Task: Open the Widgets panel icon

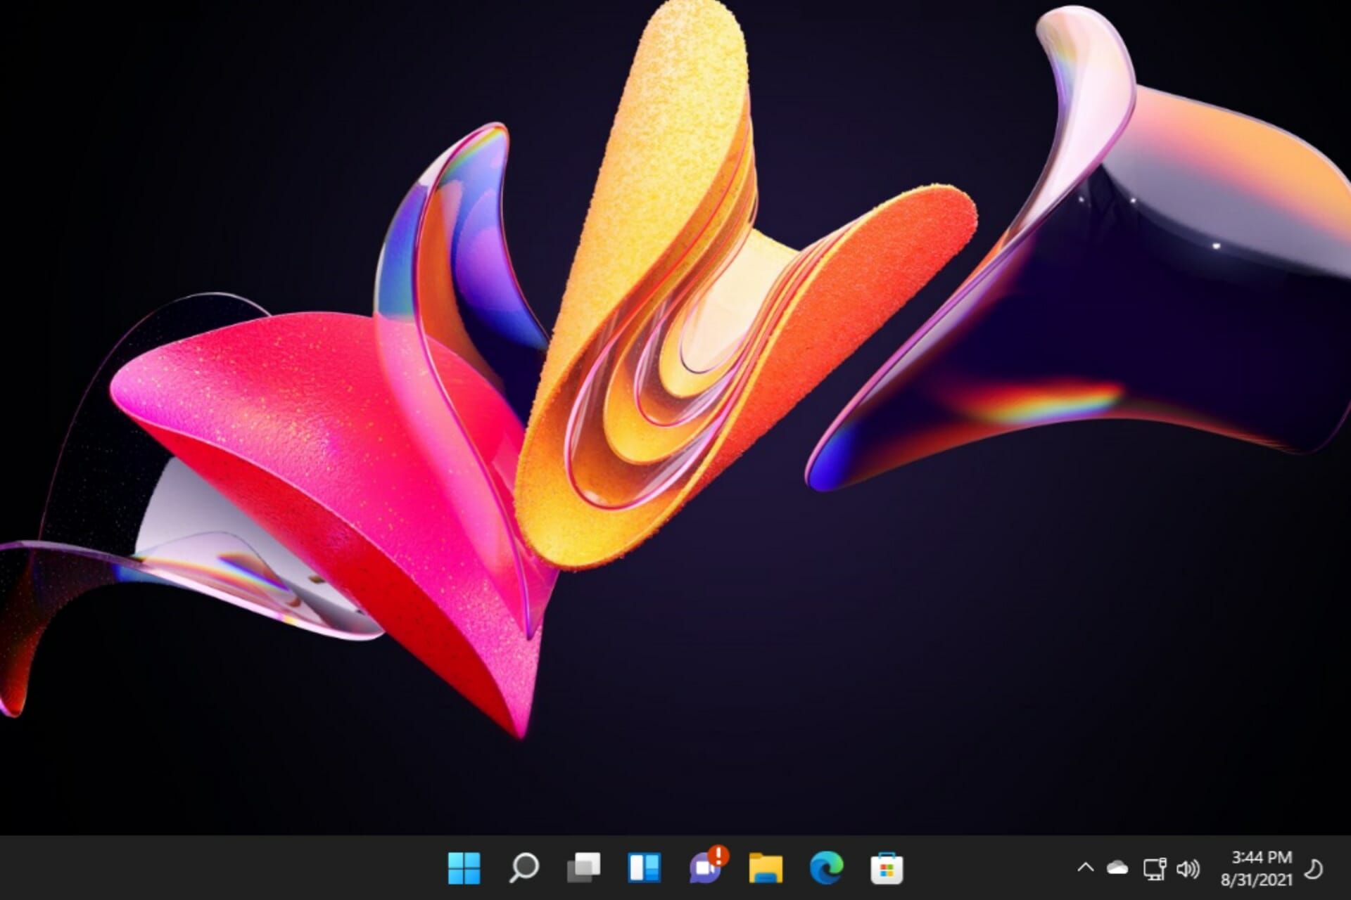Action: [644, 868]
